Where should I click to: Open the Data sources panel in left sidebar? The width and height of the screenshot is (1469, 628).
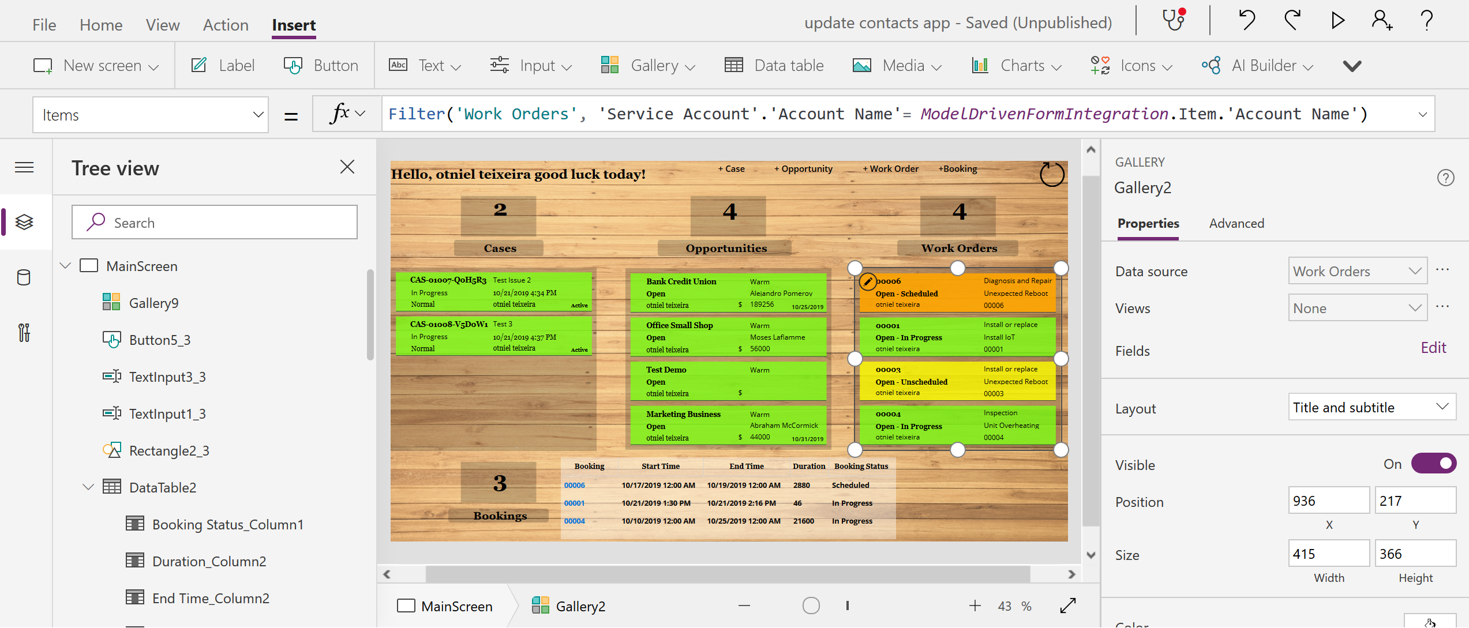pyautogui.click(x=24, y=277)
